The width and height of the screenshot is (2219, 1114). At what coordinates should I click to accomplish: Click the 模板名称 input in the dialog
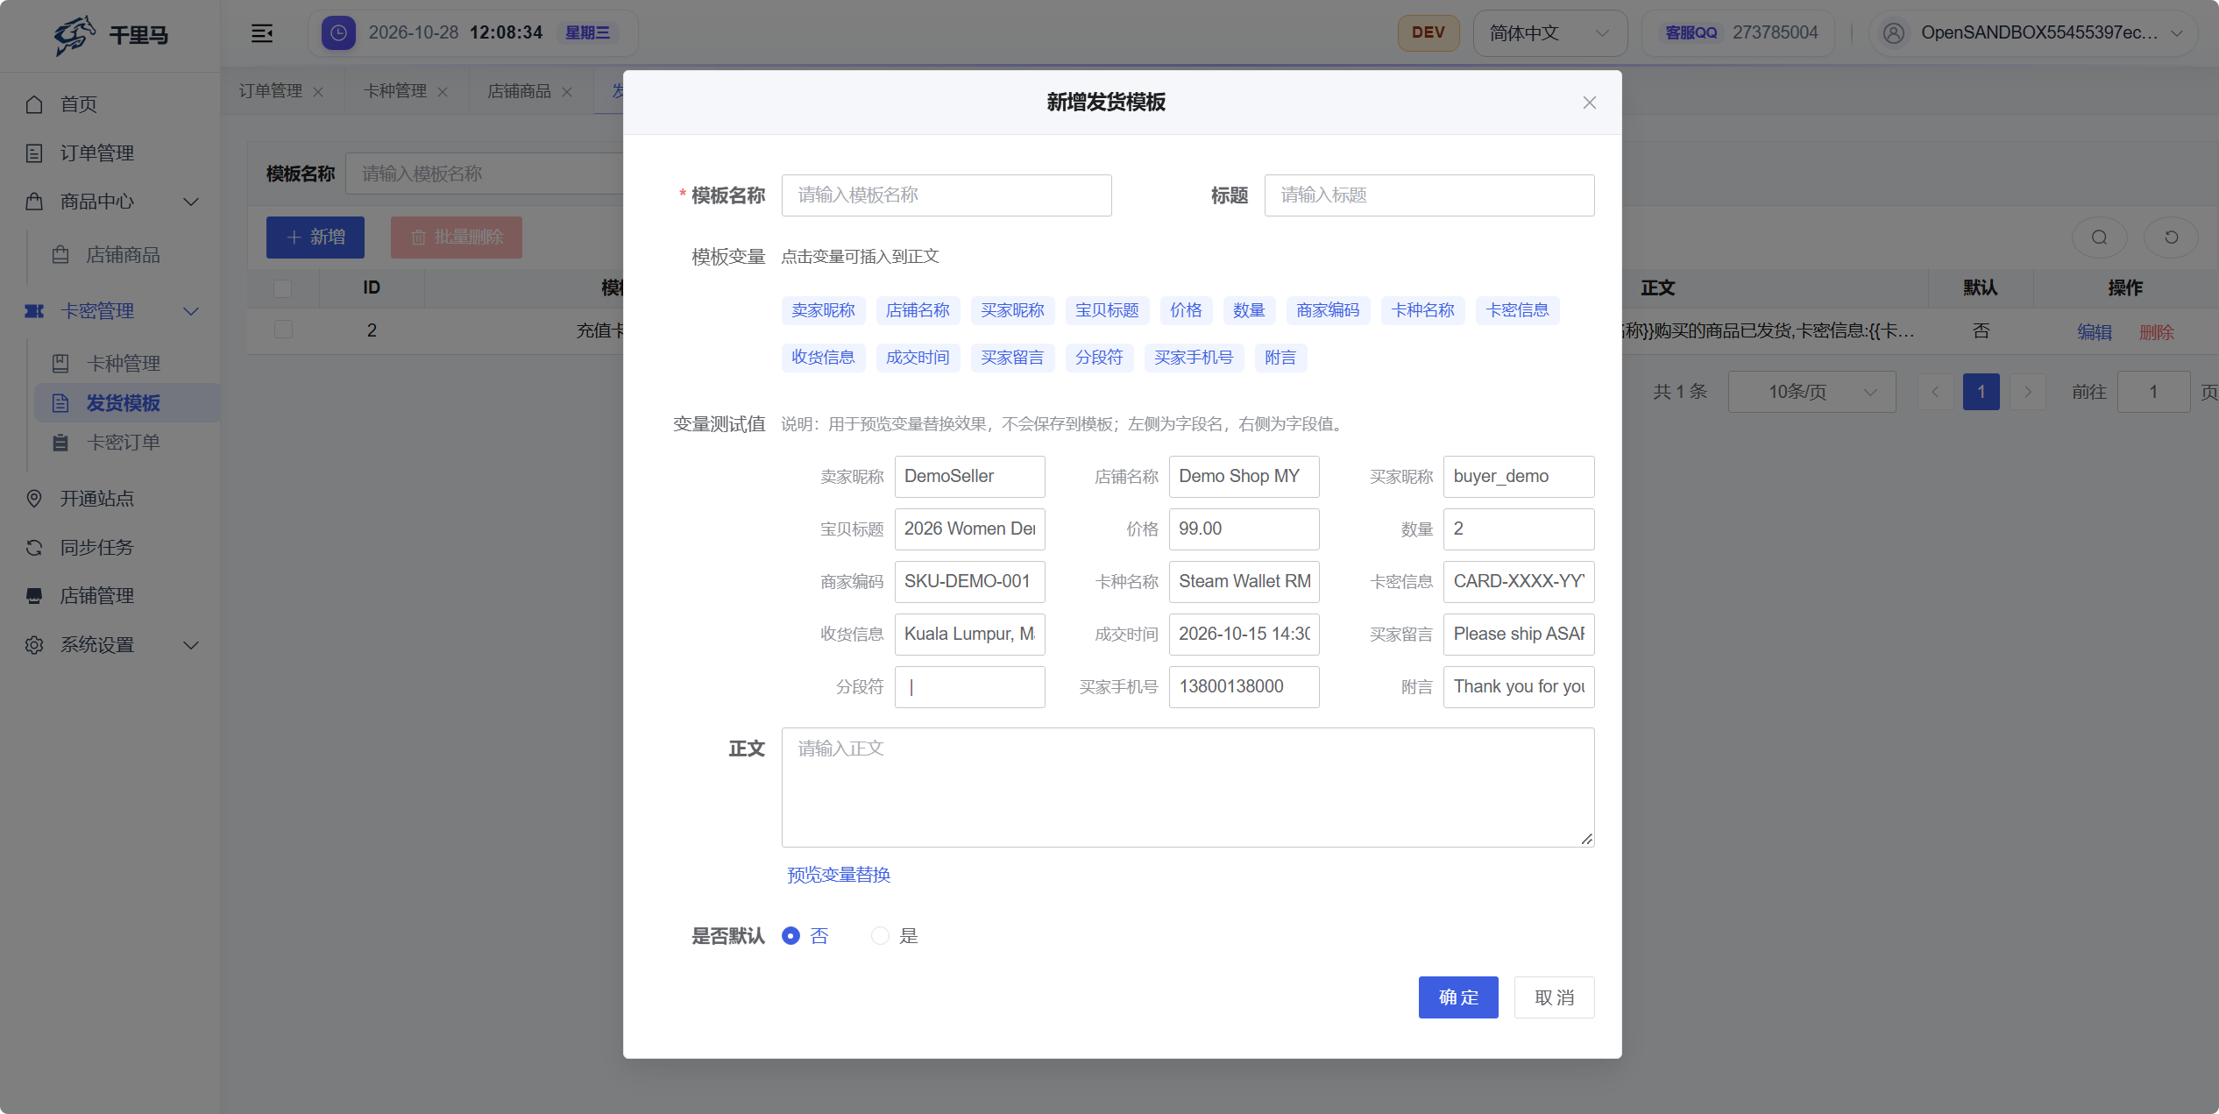[946, 195]
